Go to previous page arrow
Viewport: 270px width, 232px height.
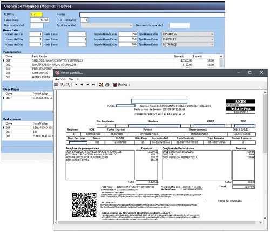pos(82,85)
